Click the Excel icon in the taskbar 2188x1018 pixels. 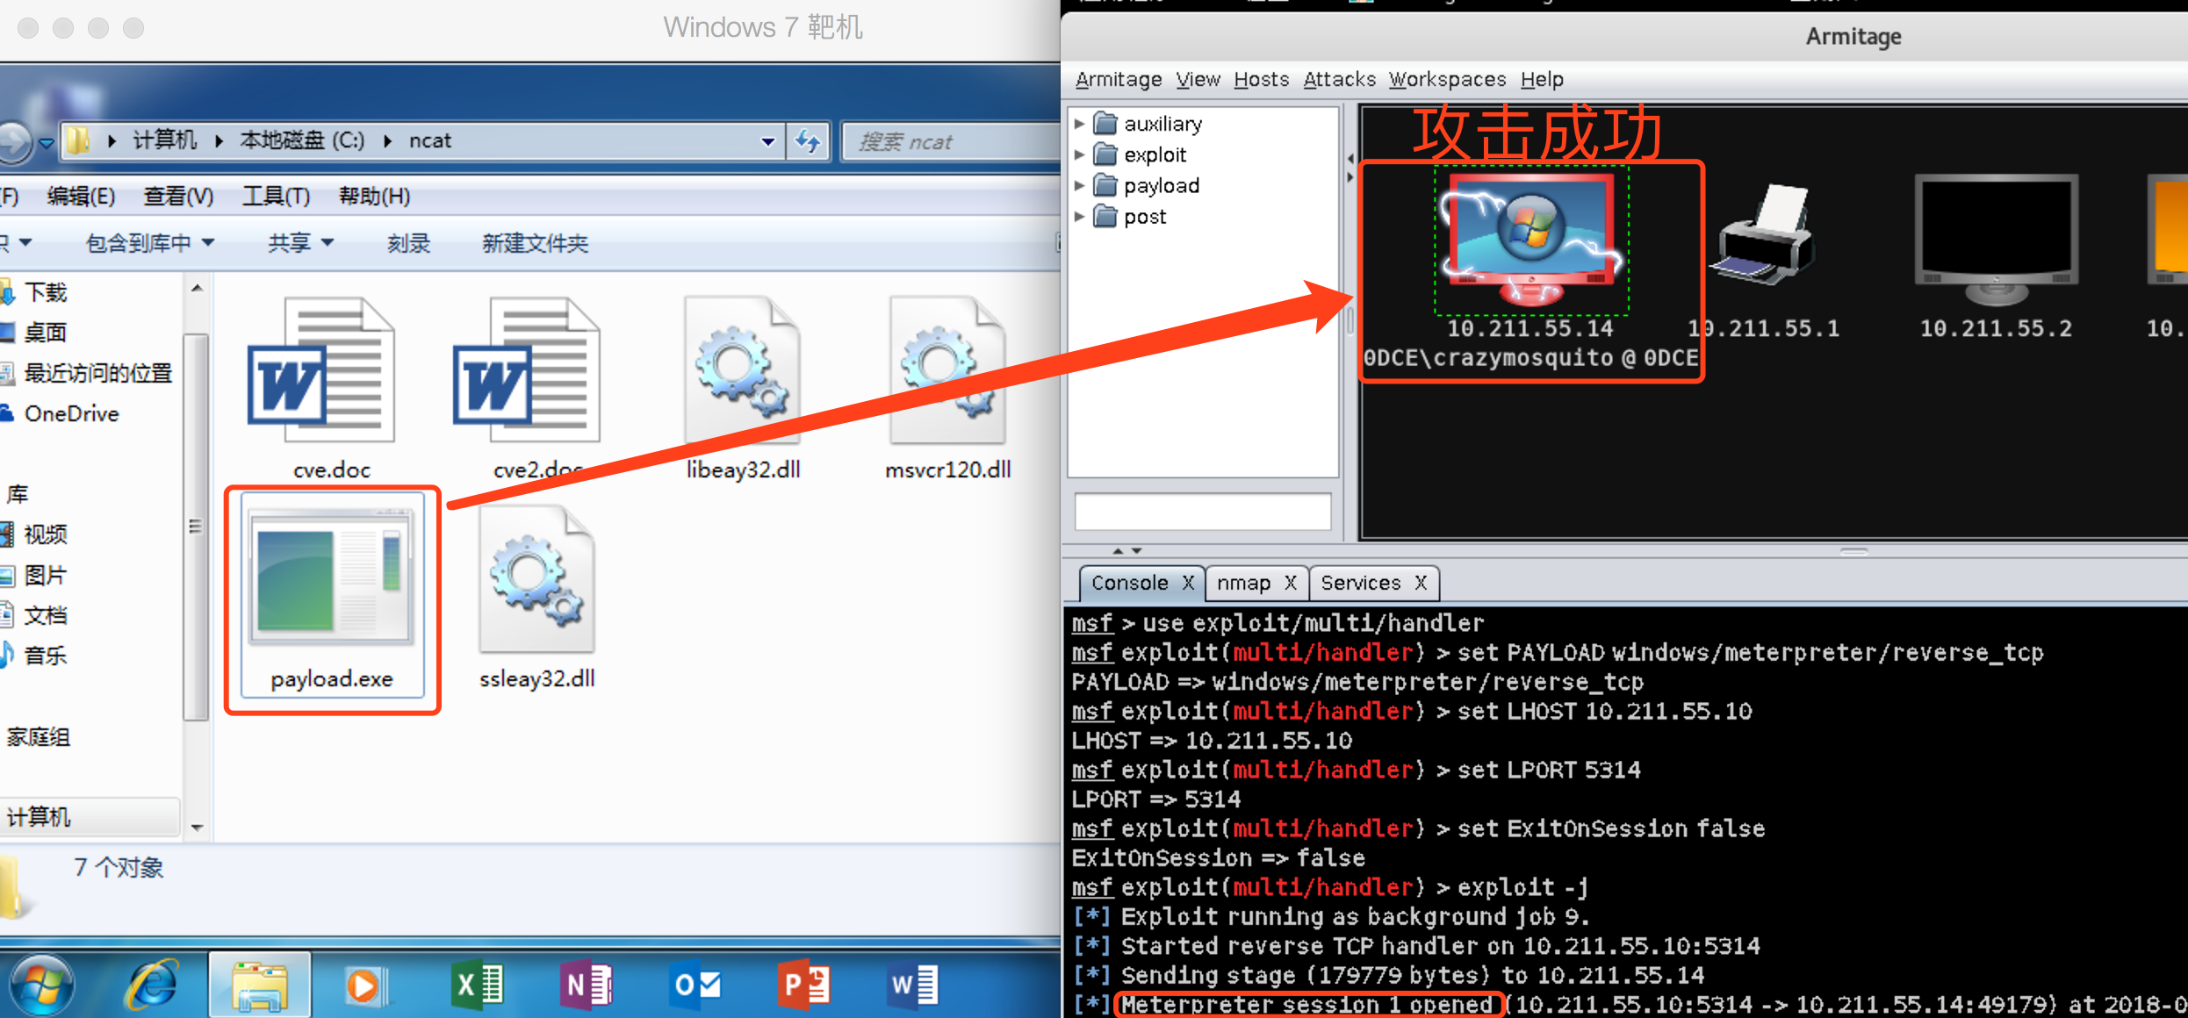pos(477,985)
